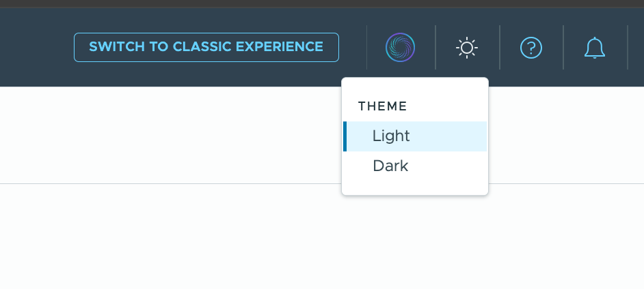
Task: Click the Switch to Classic Experience button
Action: (206, 48)
